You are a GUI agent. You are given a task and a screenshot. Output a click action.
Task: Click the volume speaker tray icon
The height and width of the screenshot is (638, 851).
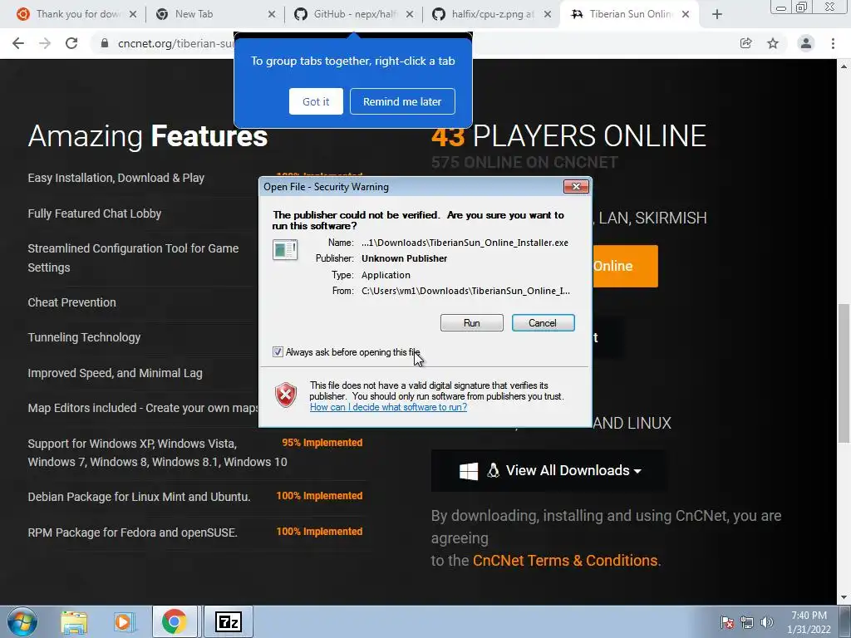(x=766, y=622)
